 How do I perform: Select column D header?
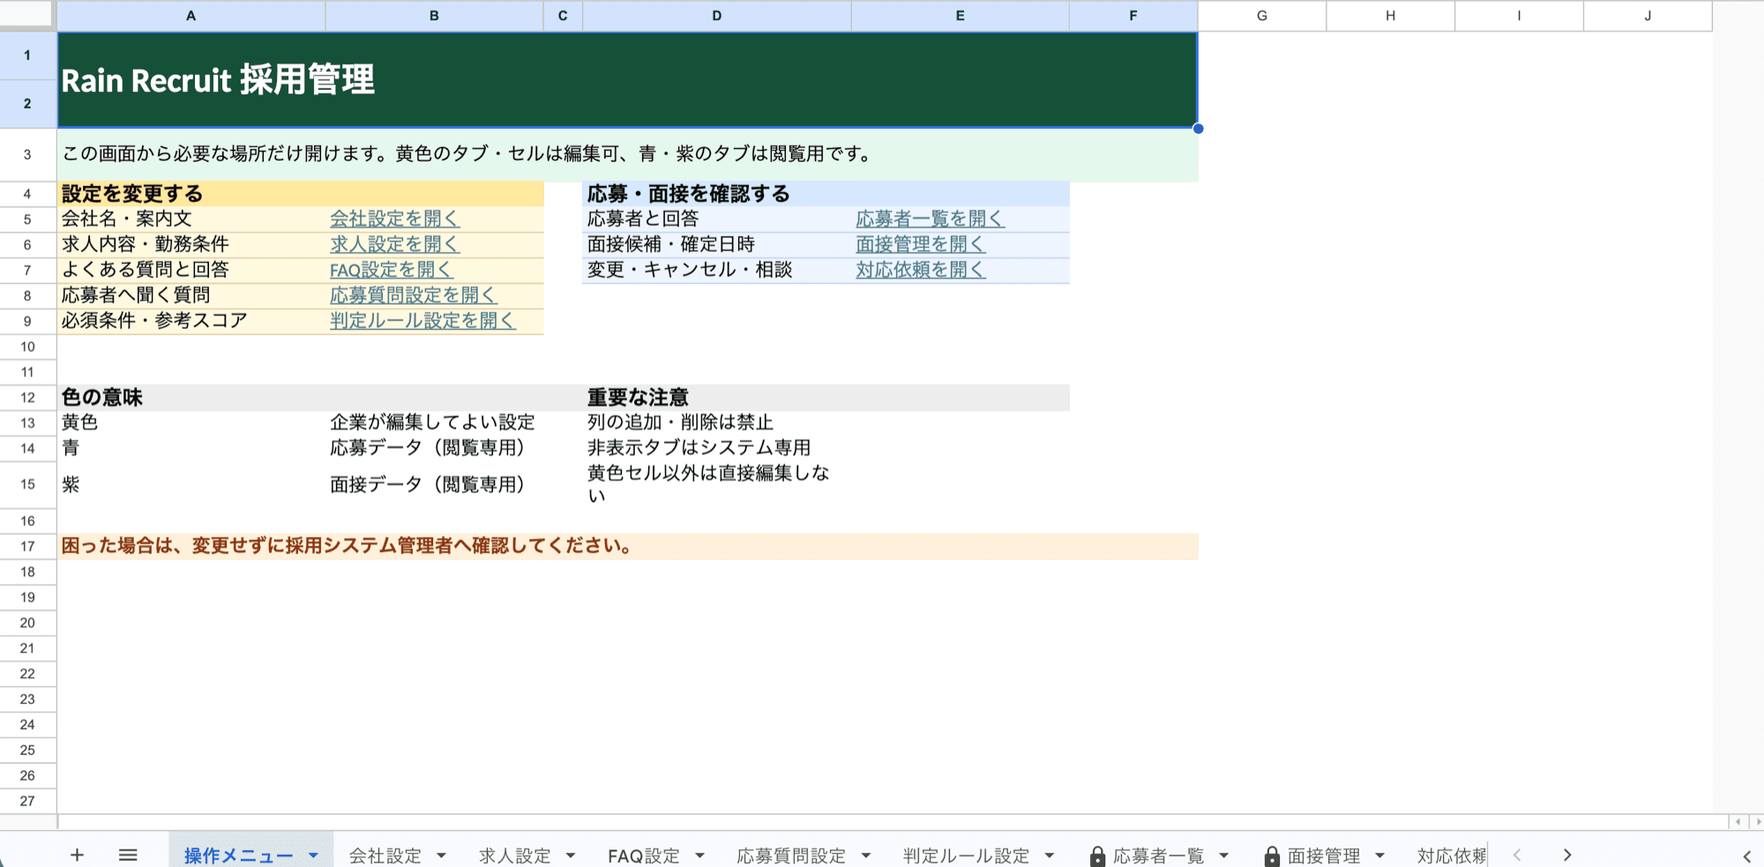(x=717, y=16)
